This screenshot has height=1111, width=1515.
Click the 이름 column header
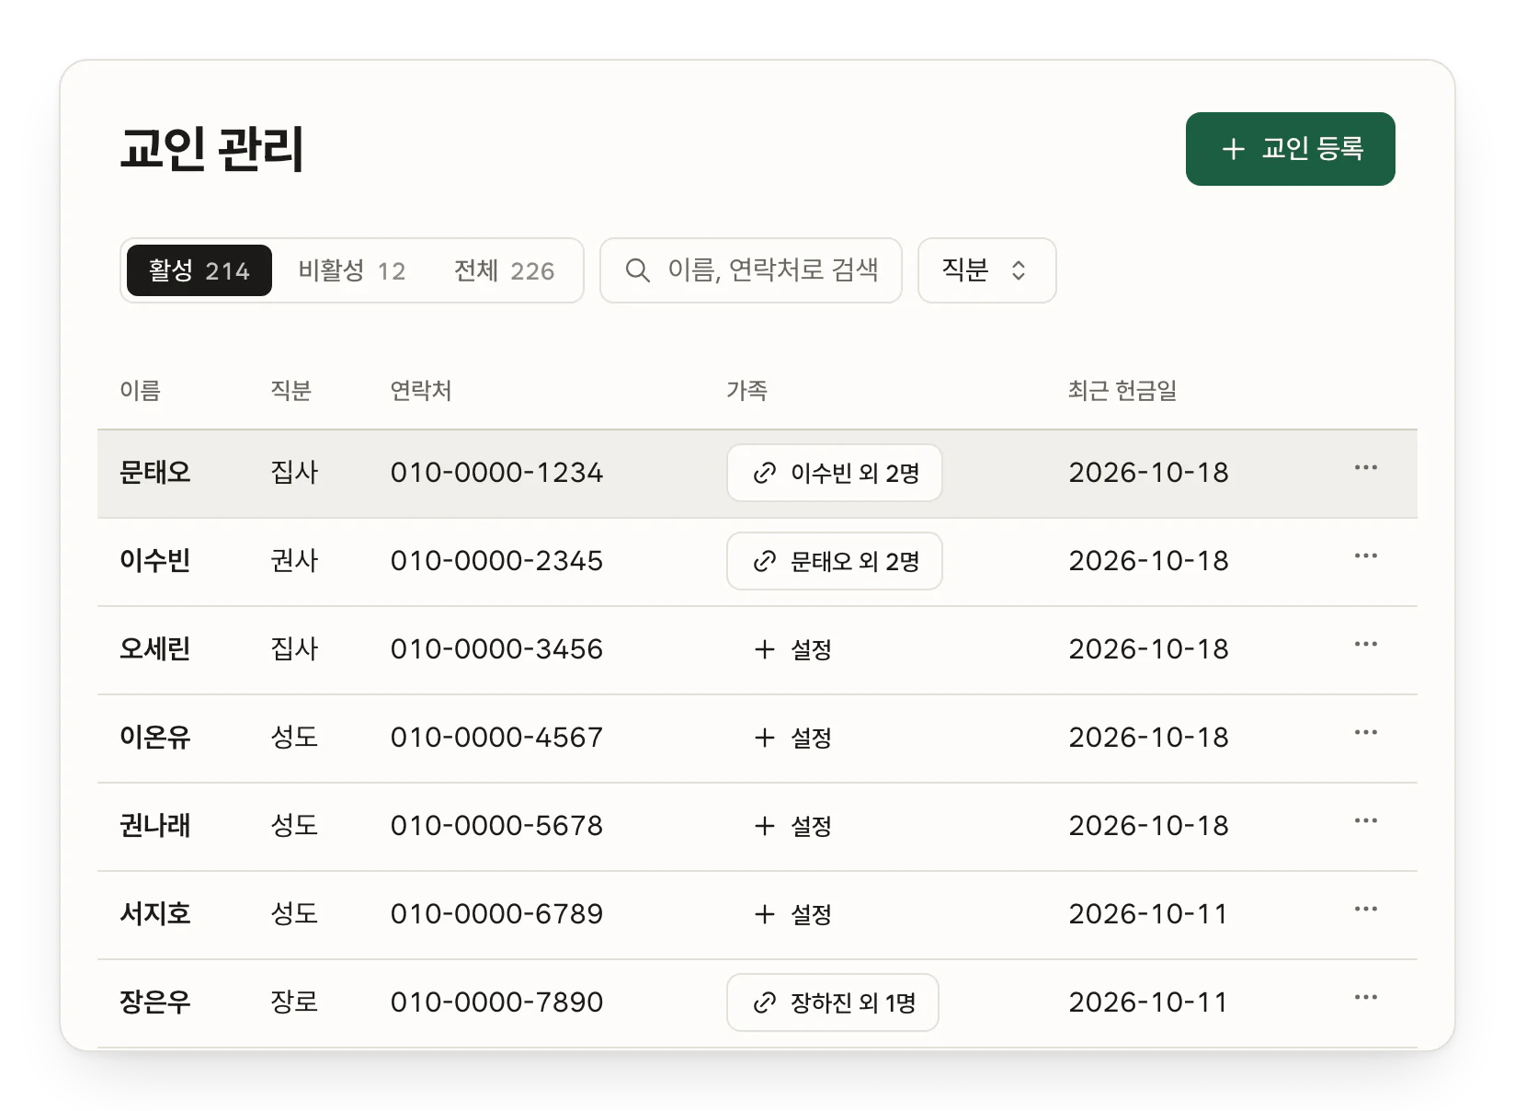140,391
